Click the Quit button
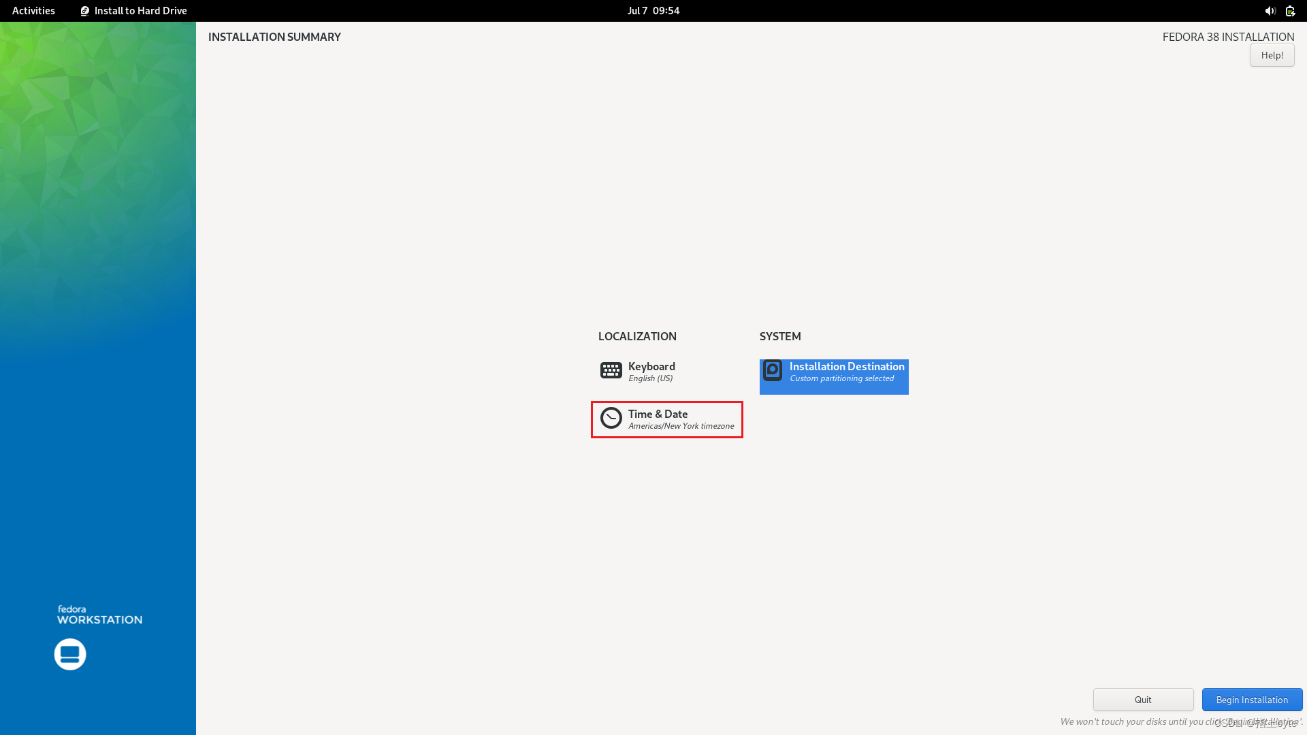1307x735 pixels. click(1143, 700)
